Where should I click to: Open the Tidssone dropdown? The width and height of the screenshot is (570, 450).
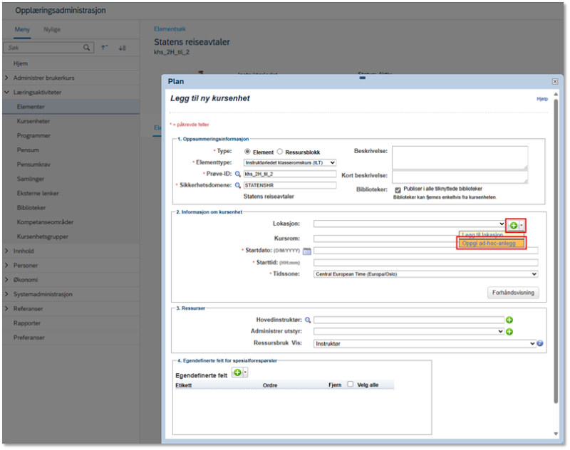425,274
